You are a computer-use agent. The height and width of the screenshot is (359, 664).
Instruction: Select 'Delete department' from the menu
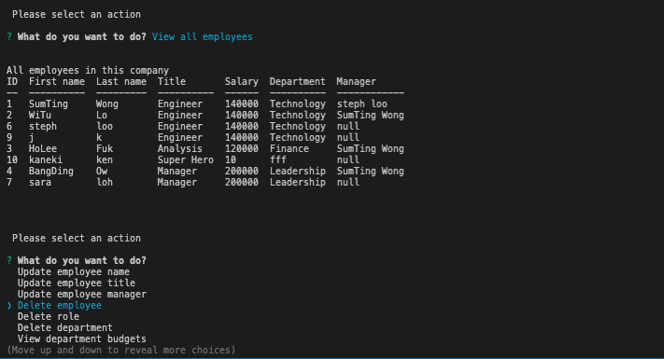pos(65,327)
